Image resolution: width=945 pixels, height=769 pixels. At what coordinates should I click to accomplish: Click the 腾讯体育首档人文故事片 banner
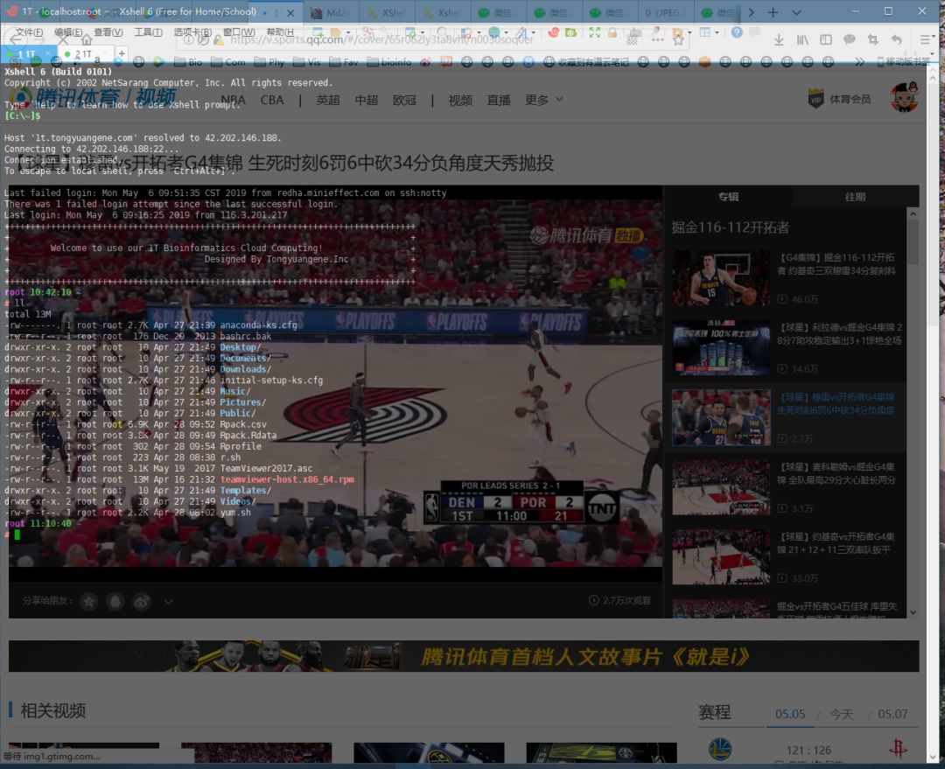[464, 656]
